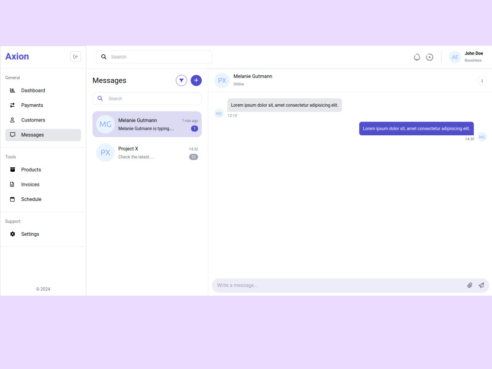
Task: Click the MG avatar in conversation list
Action: point(105,124)
